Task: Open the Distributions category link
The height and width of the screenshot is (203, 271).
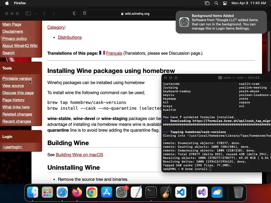Action: click(x=70, y=37)
